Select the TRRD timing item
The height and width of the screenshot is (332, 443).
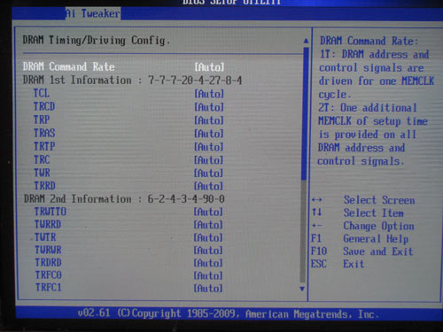(x=44, y=186)
